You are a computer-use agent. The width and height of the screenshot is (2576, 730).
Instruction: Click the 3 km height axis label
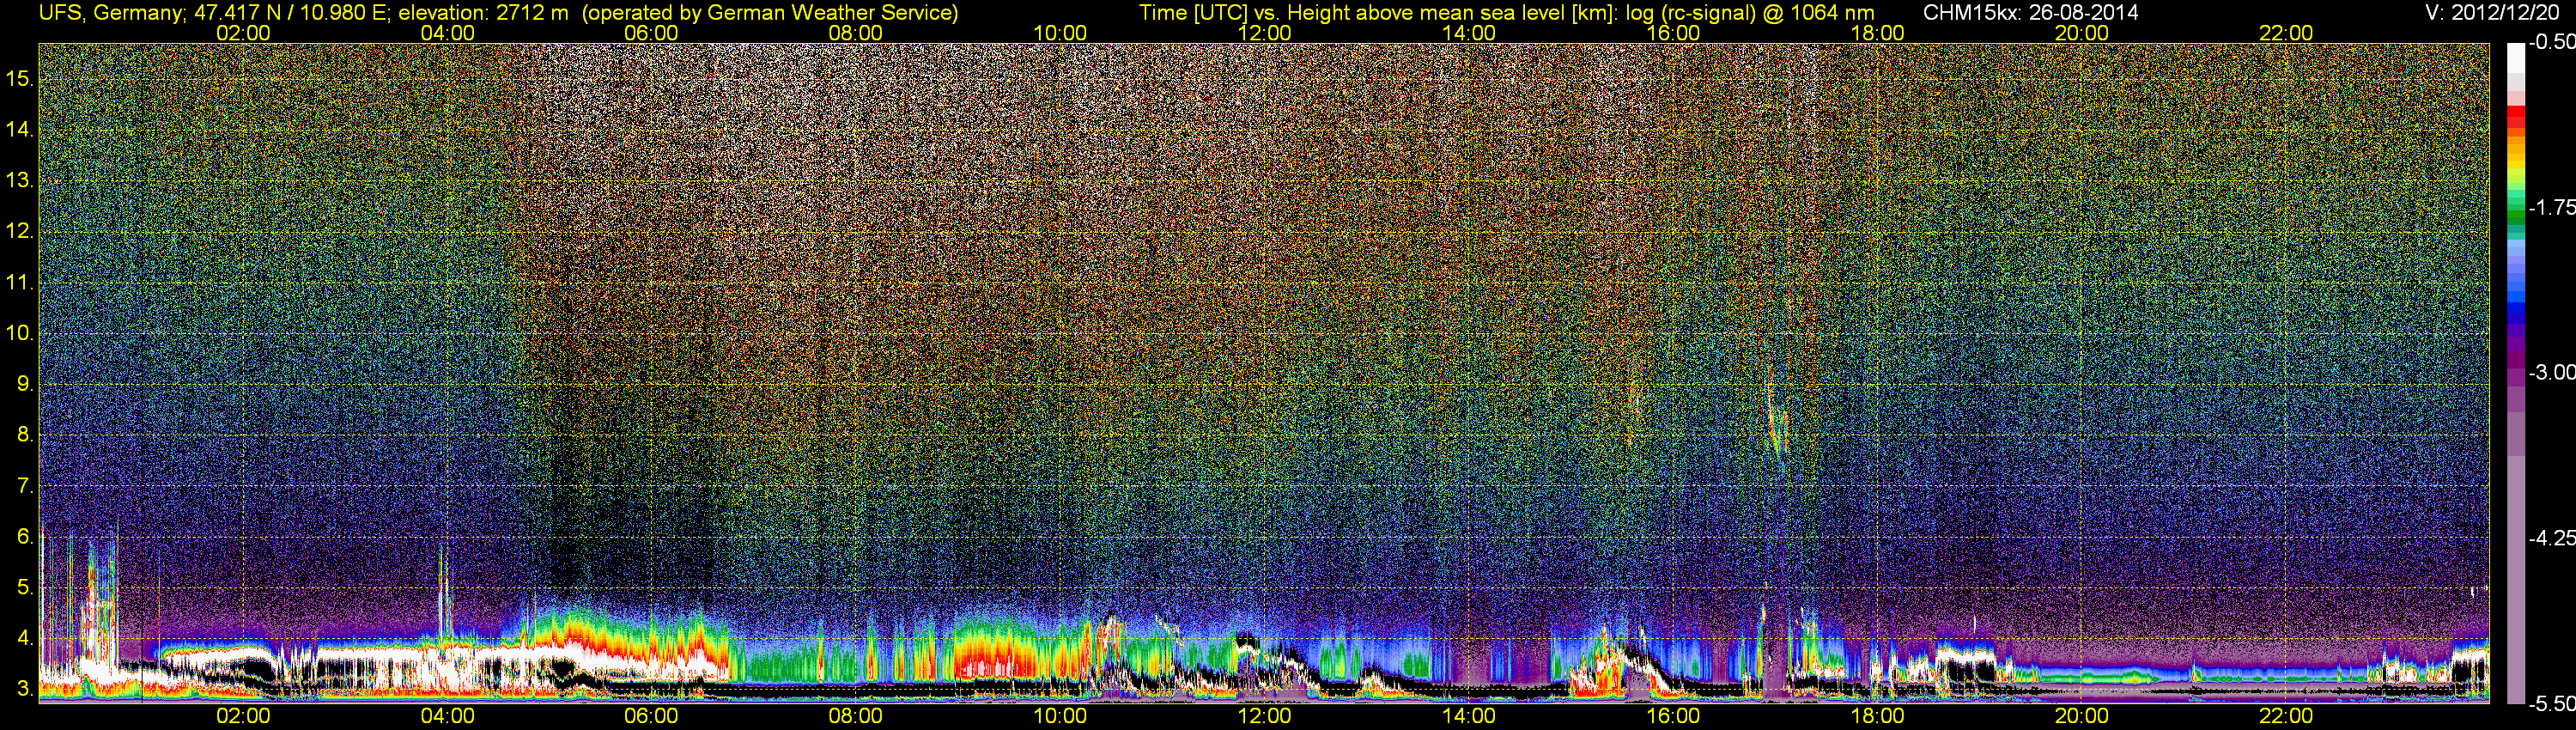[24, 689]
